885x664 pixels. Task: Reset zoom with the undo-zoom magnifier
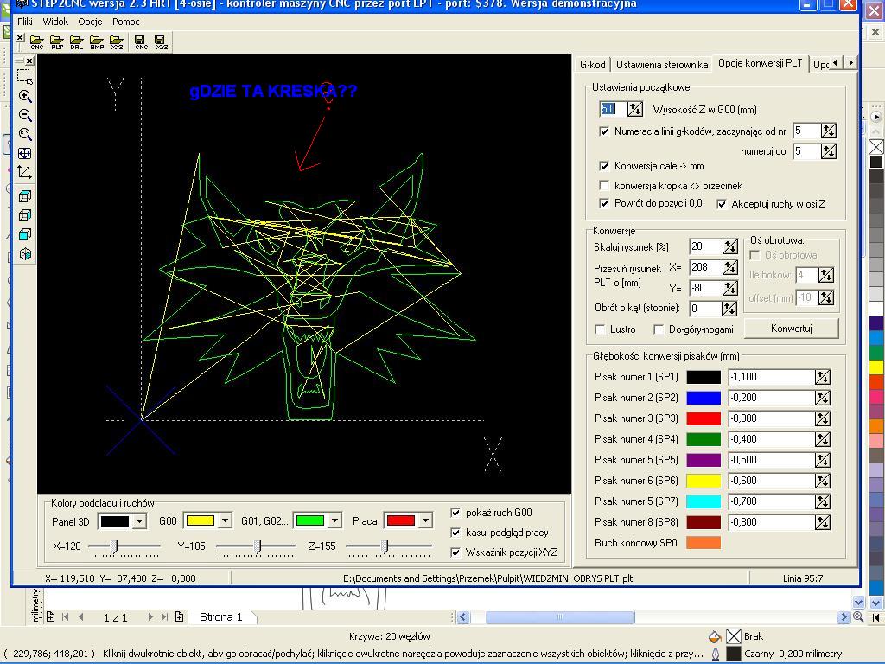coord(25,134)
